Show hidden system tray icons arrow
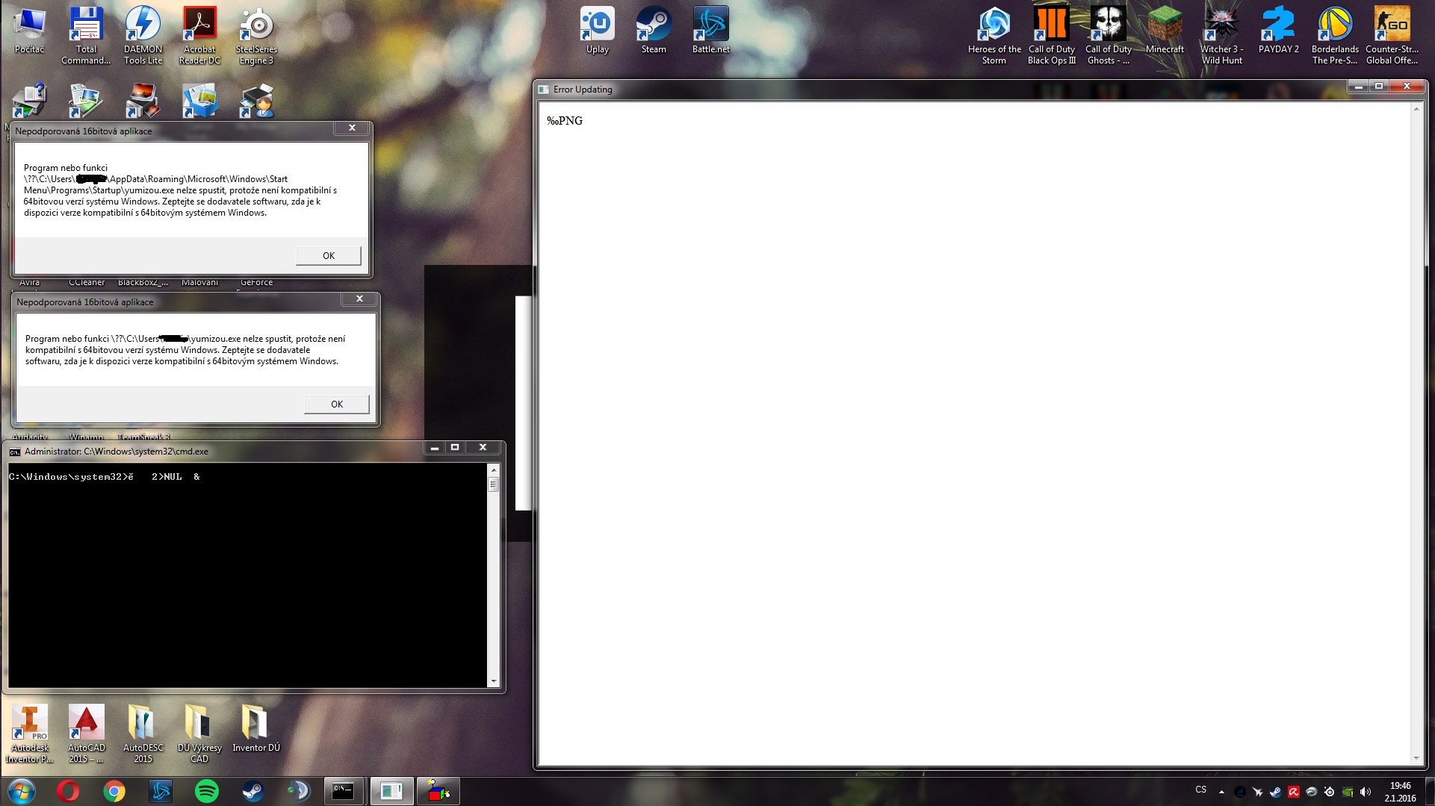The image size is (1435, 806). tap(1221, 791)
